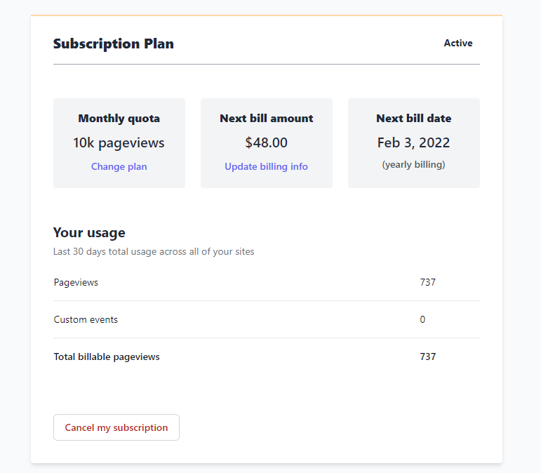Select the Pageviews row label
541x473 pixels.
point(76,283)
